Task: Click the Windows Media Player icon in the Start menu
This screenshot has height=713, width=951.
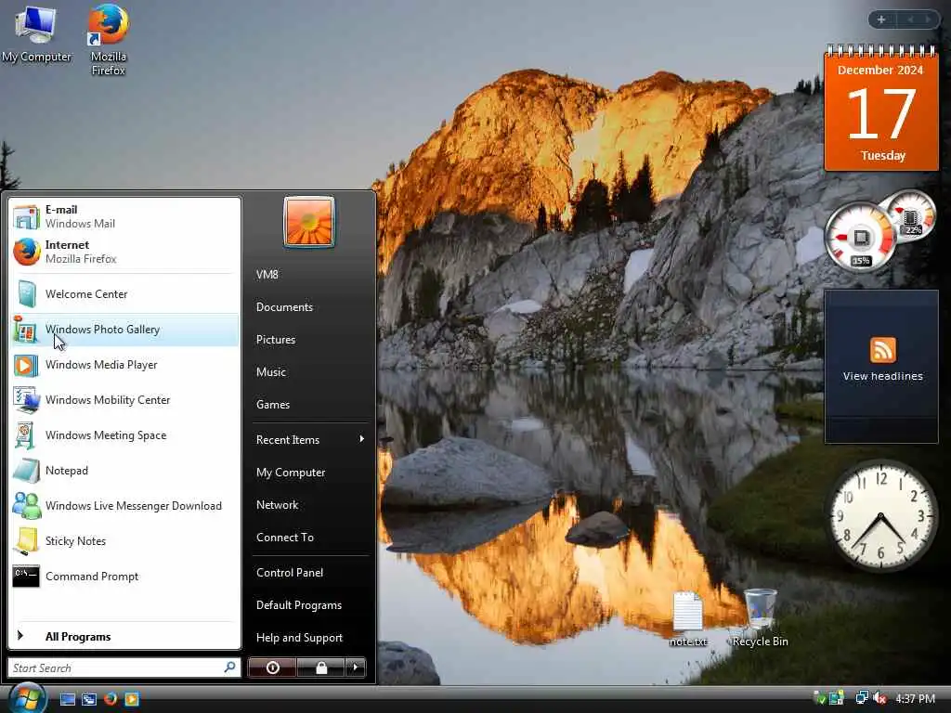Action: click(26, 364)
